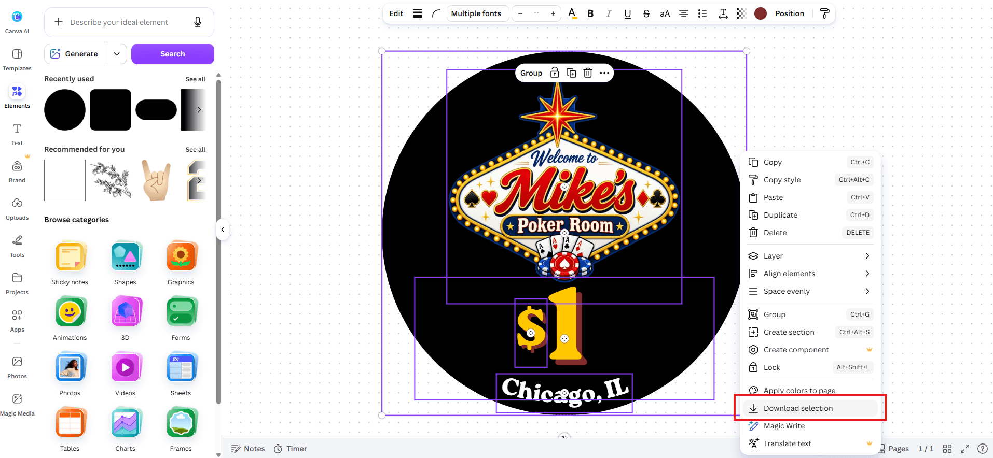Screen dimensions: 993x458
Task: Select Copy style in the context menu
Action: 810,180
